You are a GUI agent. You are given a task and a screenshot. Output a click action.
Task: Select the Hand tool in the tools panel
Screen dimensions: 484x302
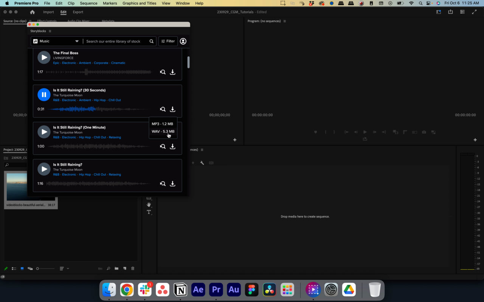point(149,205)
